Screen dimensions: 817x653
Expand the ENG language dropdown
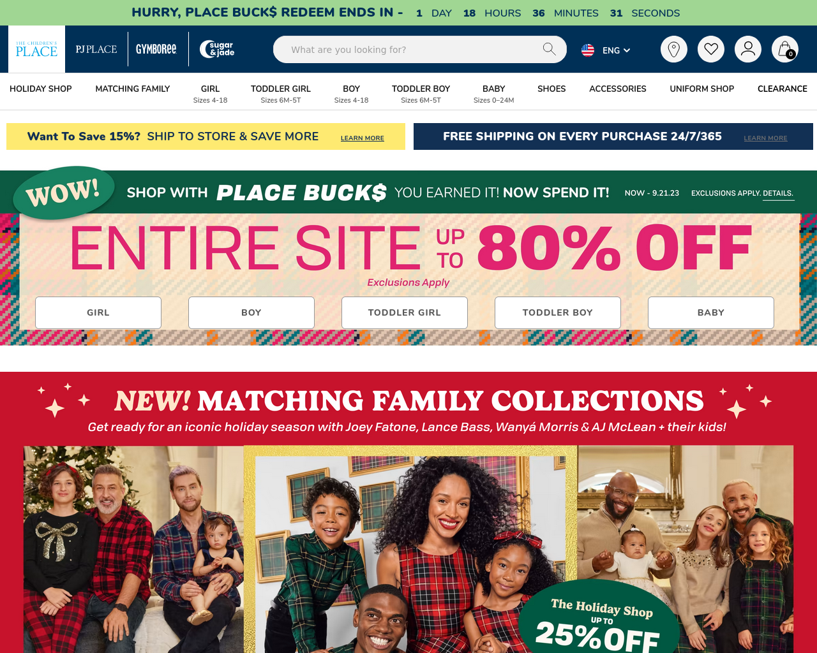coord(616,50)
